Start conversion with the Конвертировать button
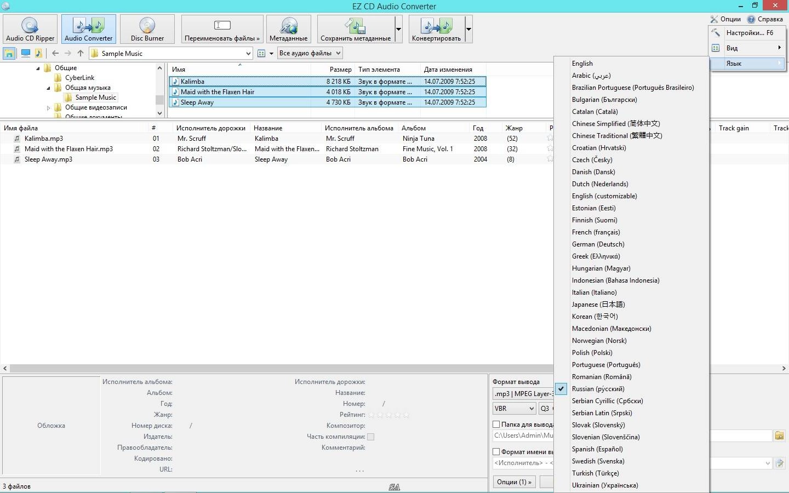The image size is (789, 493). [436, 29]
